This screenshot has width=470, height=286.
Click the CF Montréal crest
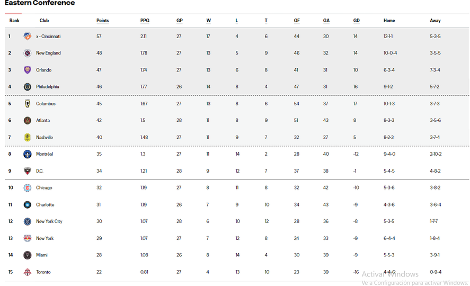point(28,154)
